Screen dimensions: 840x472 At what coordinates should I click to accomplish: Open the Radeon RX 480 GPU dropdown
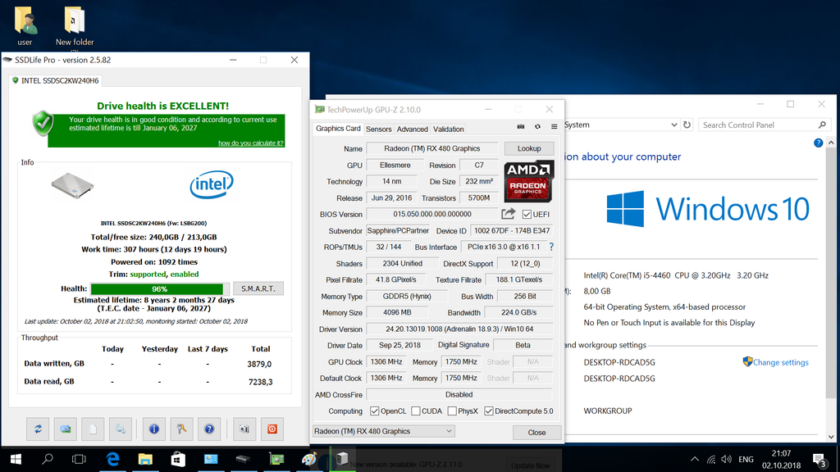[x=383, y=431]
